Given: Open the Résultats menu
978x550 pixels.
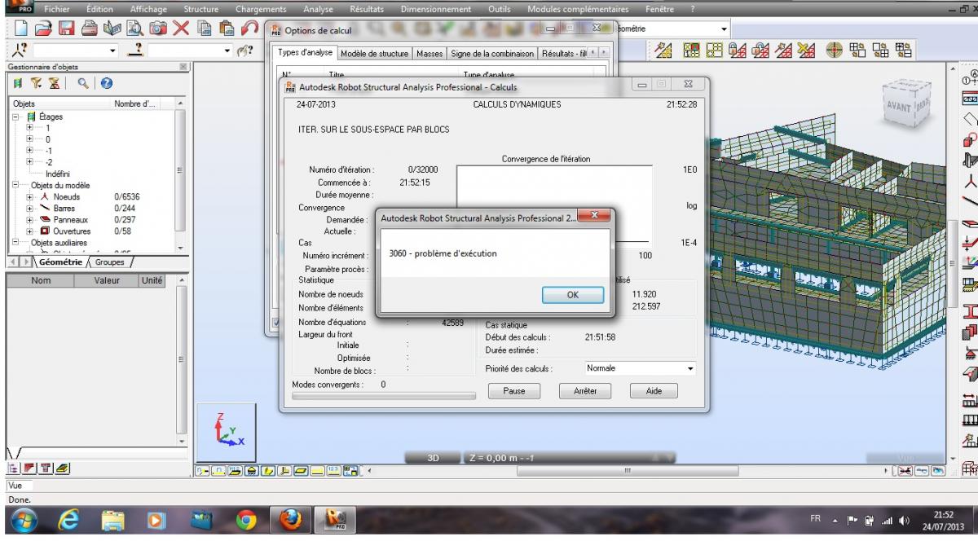Looking at the screenshot, I should point(367,9).
